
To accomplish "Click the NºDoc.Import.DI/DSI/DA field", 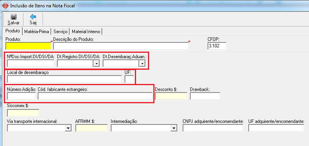I will tap(30, 64).
